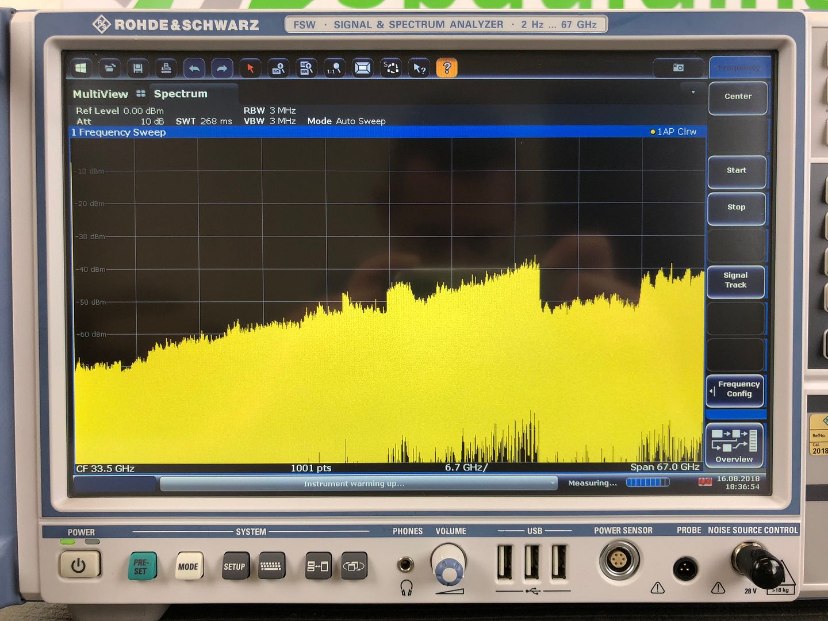Activate the Multiple zoom mode icon

[306, 68]
